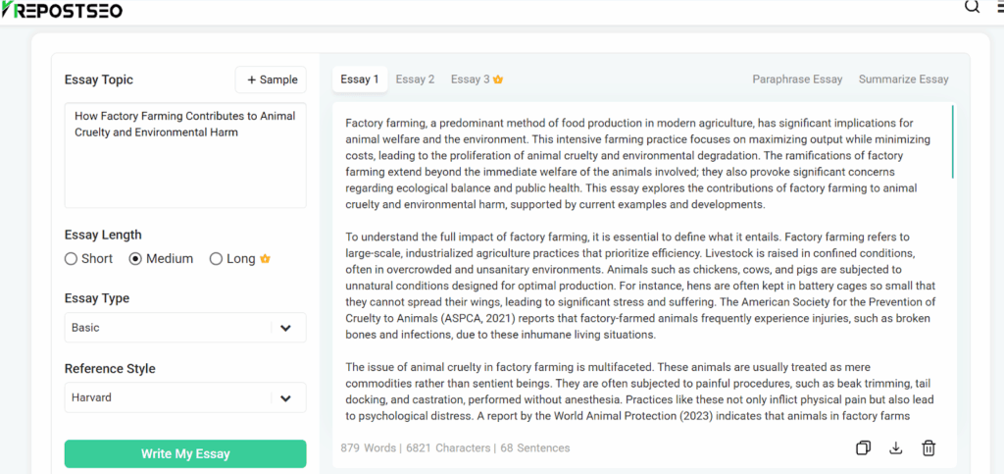Click the Write My Essay button
Viewport: 1004px width, 474px height.
[x=185, y=454]
